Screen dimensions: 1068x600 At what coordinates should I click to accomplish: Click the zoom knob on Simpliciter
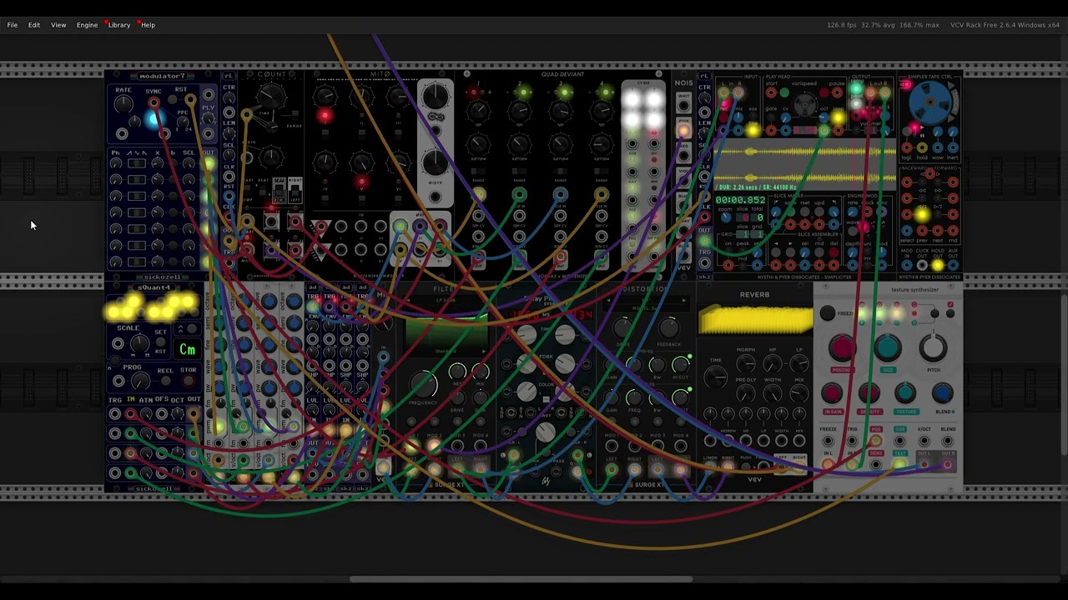pos(725,217)
